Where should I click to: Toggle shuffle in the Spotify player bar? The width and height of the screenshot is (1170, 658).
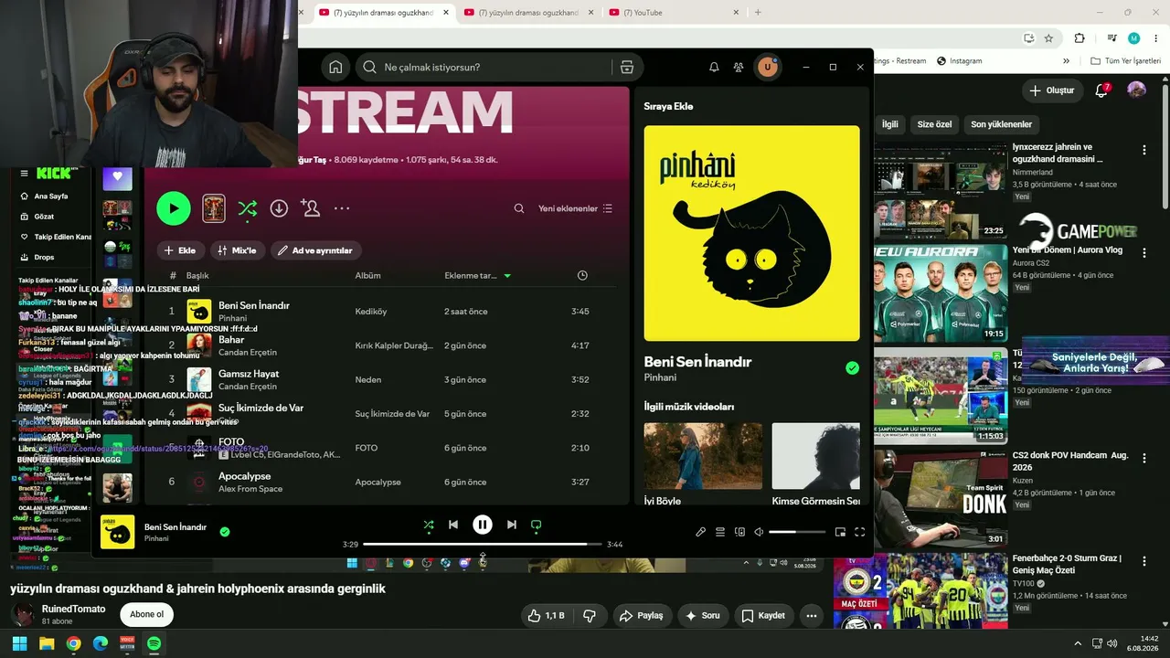429,525
